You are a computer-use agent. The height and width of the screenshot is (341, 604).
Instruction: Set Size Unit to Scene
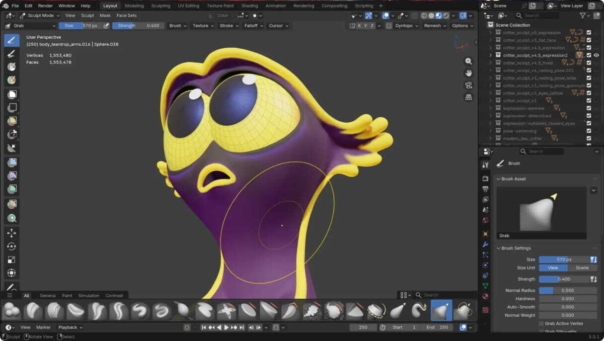pos(582,268)
